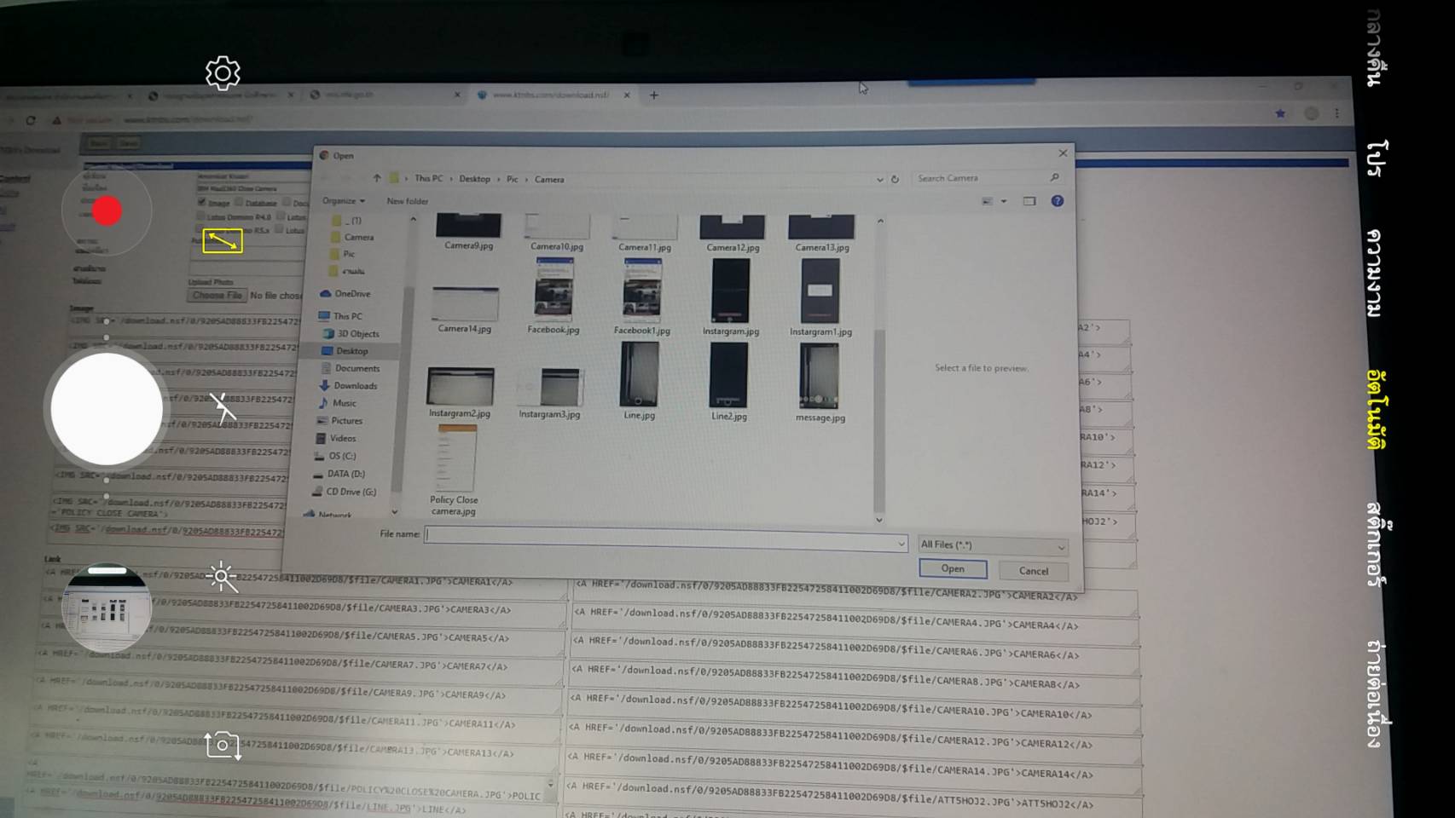Viewport: 1455px width, 818px height.
Task: Select Documents in navigation pane
Action: coord(351,368)
